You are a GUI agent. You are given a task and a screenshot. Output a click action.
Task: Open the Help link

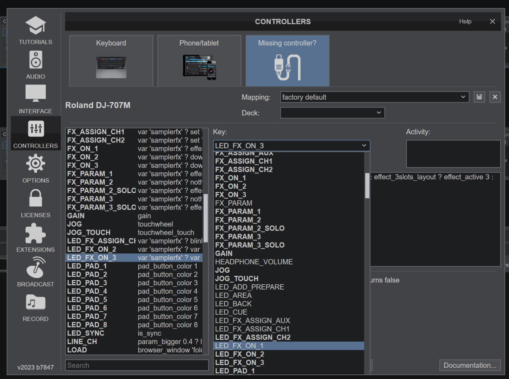point(465,21)
